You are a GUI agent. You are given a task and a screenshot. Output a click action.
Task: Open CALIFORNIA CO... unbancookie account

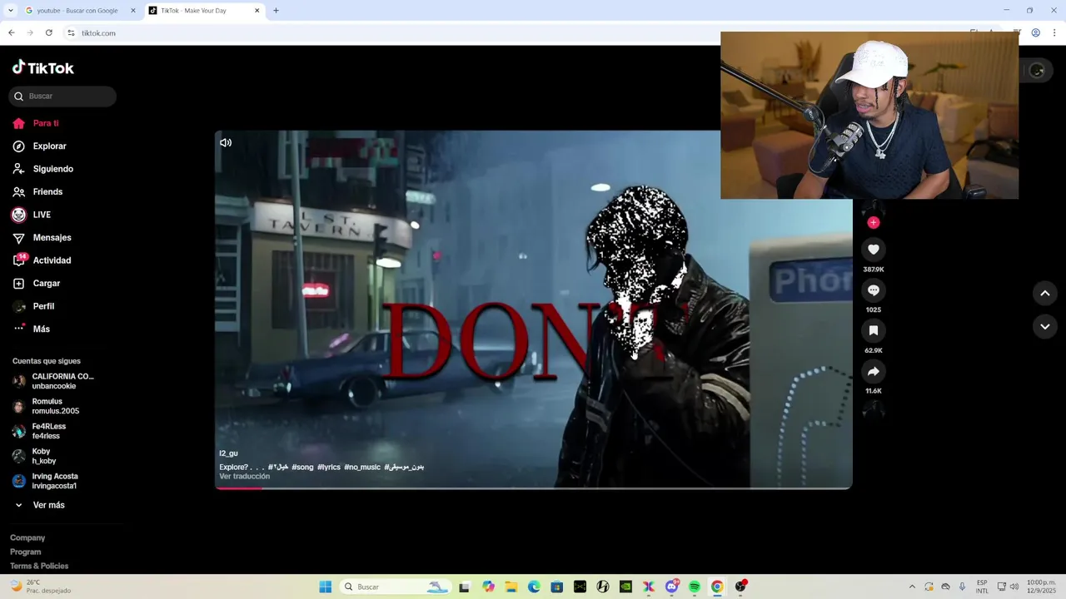[x=53, y=381]
